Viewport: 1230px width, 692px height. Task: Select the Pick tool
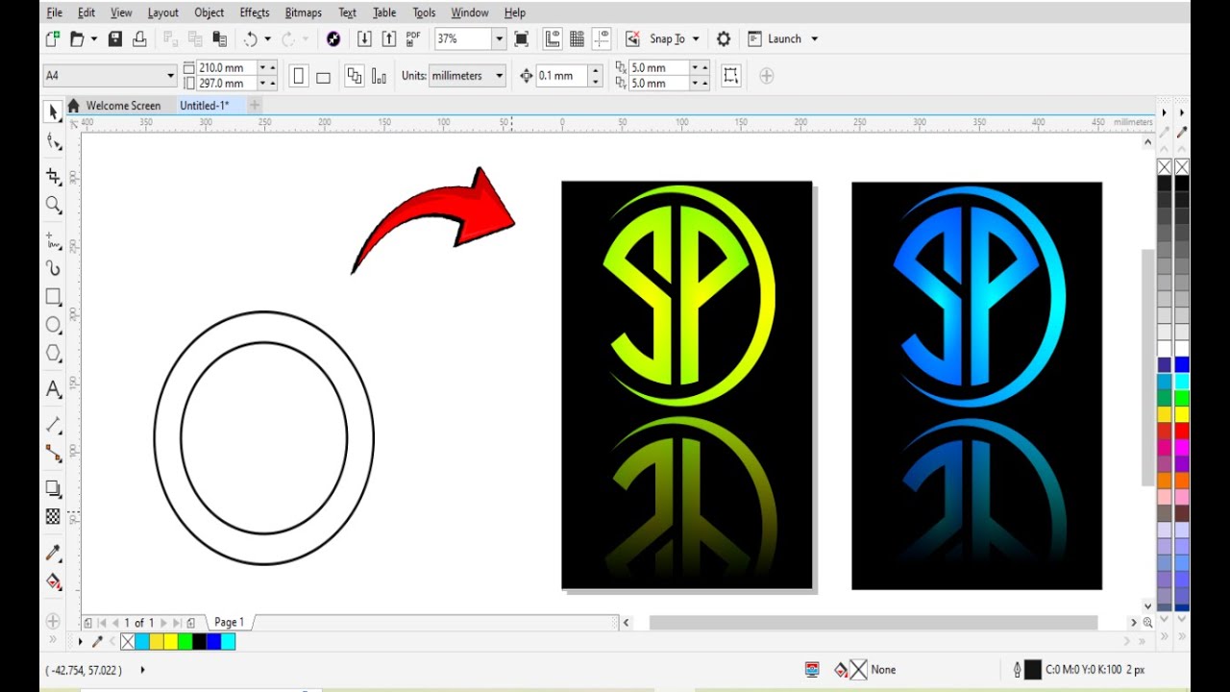pos(54,112)
